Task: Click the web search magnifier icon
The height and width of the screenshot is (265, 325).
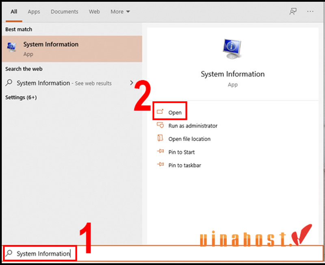Action: 9,83
